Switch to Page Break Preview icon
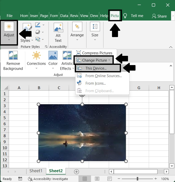This screenshot has height=182, width=175. click(109, 179)
